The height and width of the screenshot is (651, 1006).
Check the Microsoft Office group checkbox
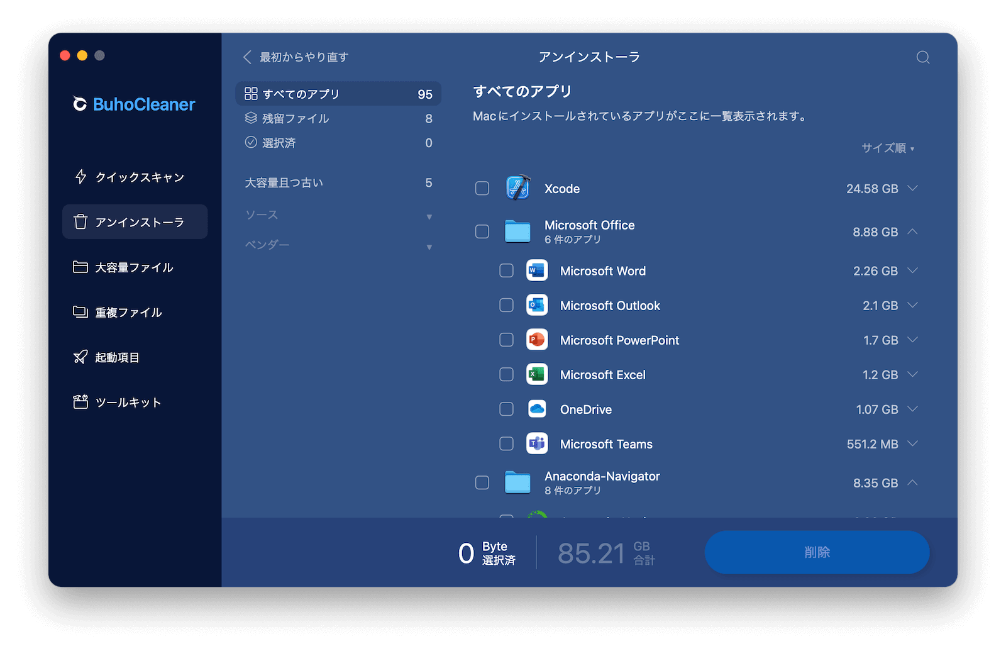[x=482, y=231]
